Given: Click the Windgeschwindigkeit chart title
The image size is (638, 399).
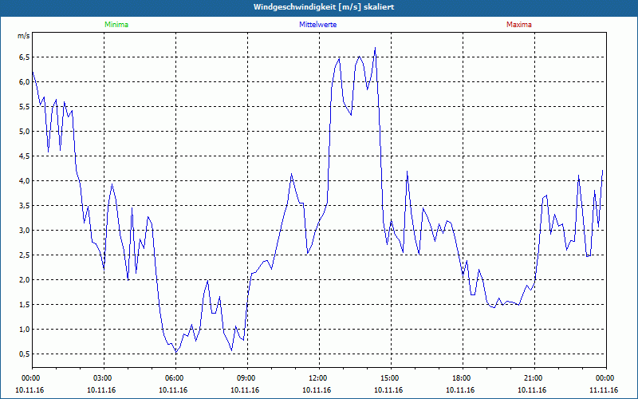Looking at the screenshot, I should point(324,7).
